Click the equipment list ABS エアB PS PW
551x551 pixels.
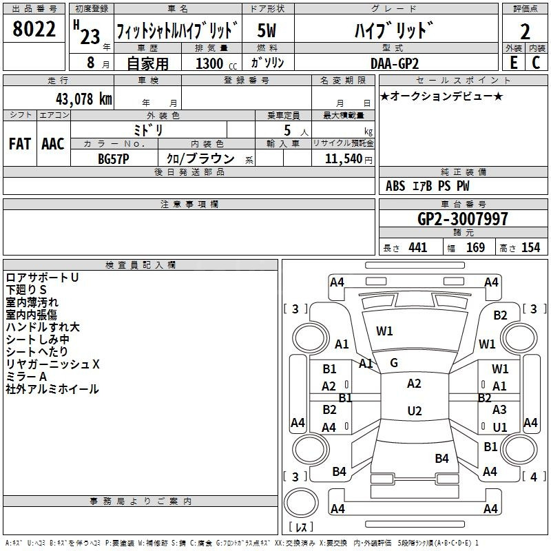click(x=427, y=186)
